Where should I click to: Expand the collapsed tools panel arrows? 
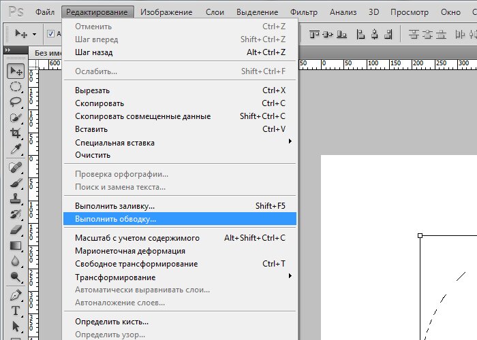[x=8, y=50]
